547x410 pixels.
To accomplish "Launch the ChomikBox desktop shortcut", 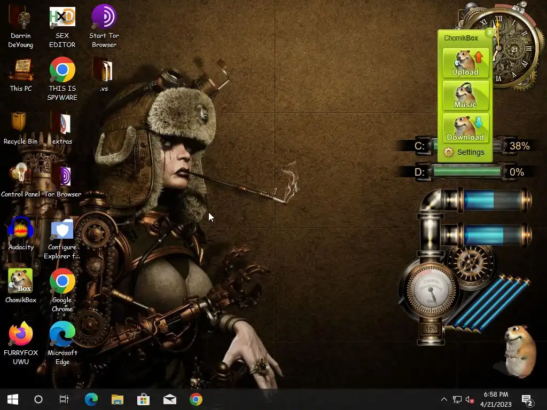I will point(21,286).
